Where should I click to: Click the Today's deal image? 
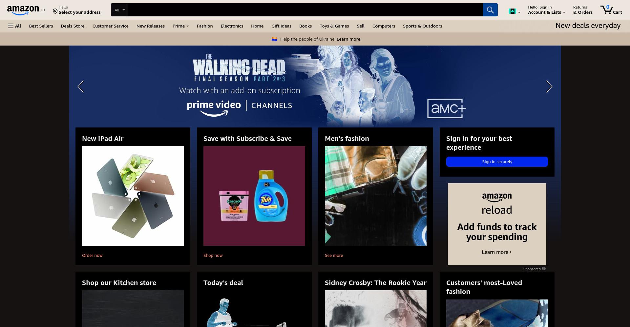point(254,309)
